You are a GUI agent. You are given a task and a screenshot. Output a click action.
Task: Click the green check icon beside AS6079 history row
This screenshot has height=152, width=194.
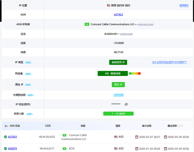pyautogui.click(x=5, y=149)
